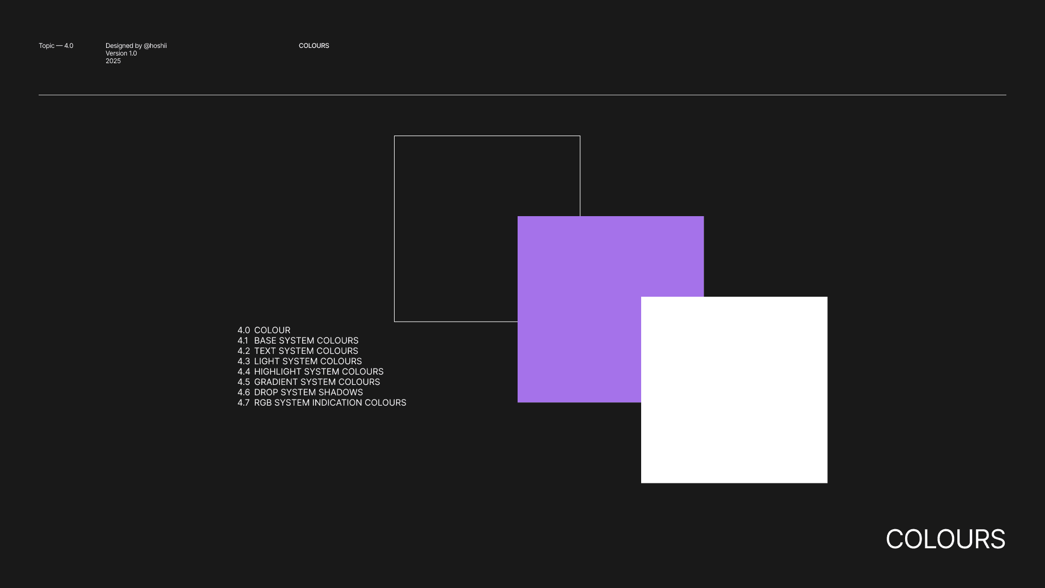
Task: Click the 2025 year text
Action: 113,61
